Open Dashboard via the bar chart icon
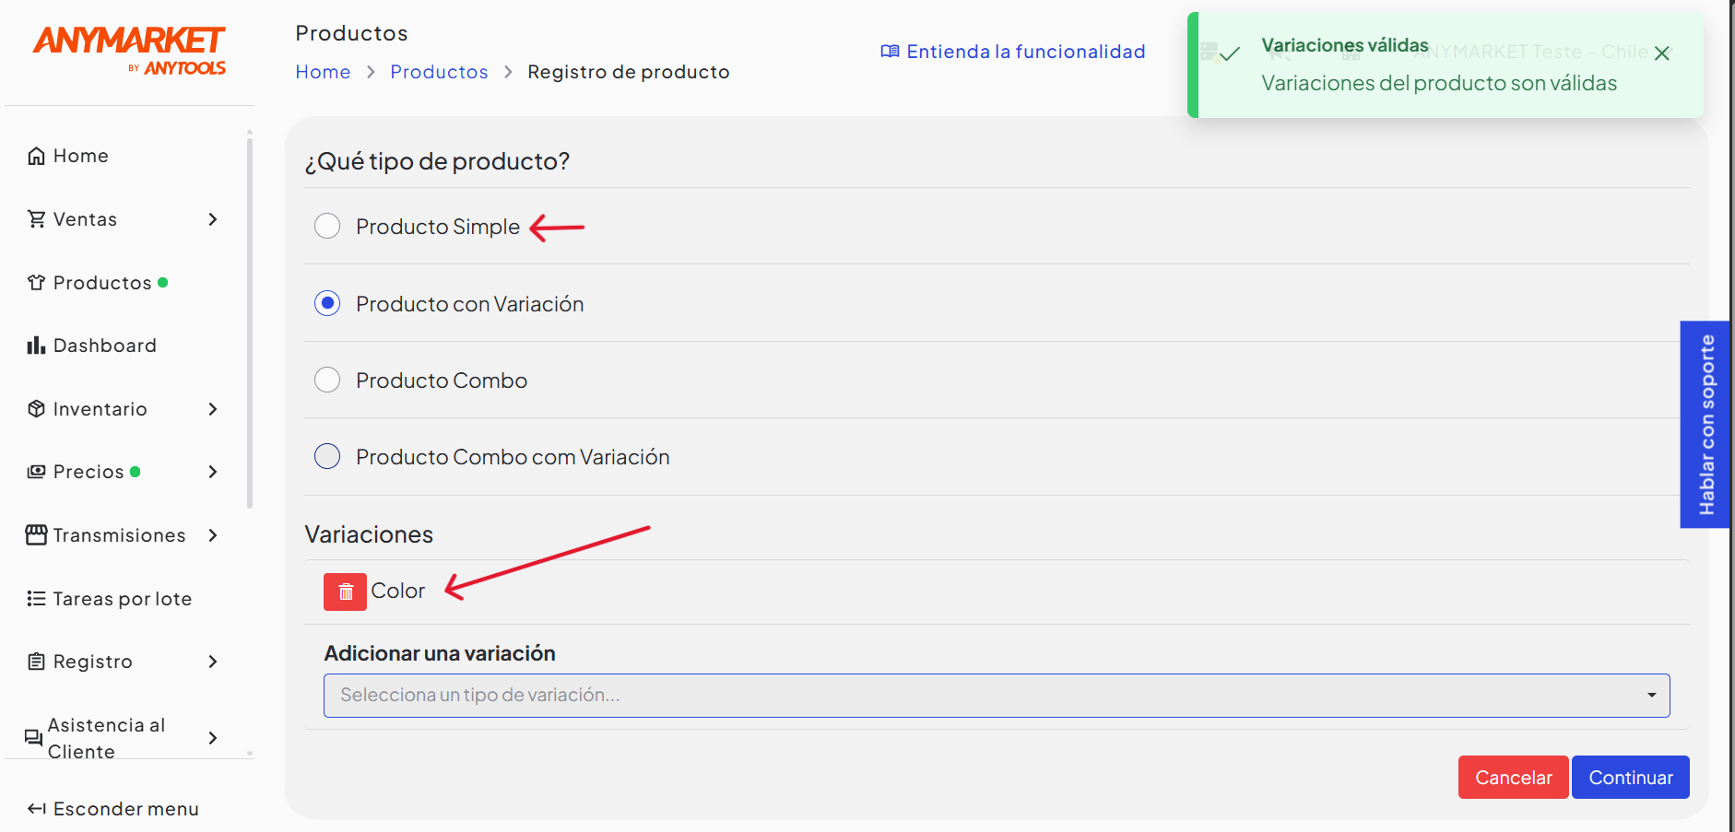Image resolution: width=1735 pixels, height=832 pixels. (x=36, y=346)
